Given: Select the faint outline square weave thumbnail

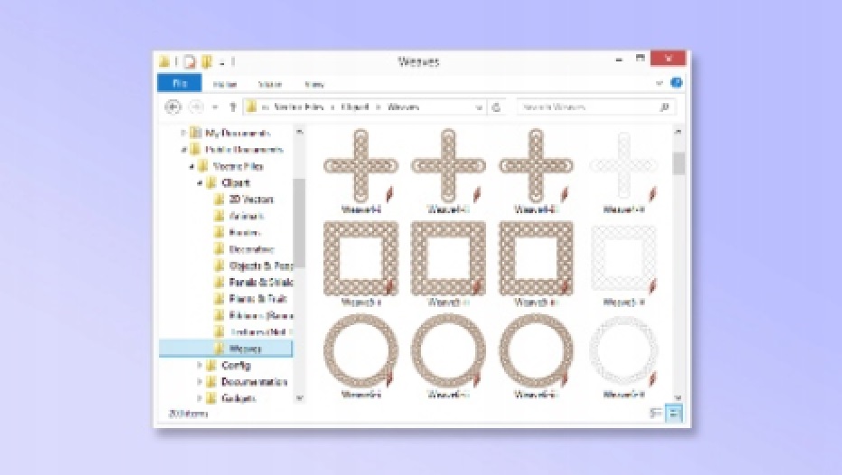Looking at the screenshot, I should click(x=623, y=258).
